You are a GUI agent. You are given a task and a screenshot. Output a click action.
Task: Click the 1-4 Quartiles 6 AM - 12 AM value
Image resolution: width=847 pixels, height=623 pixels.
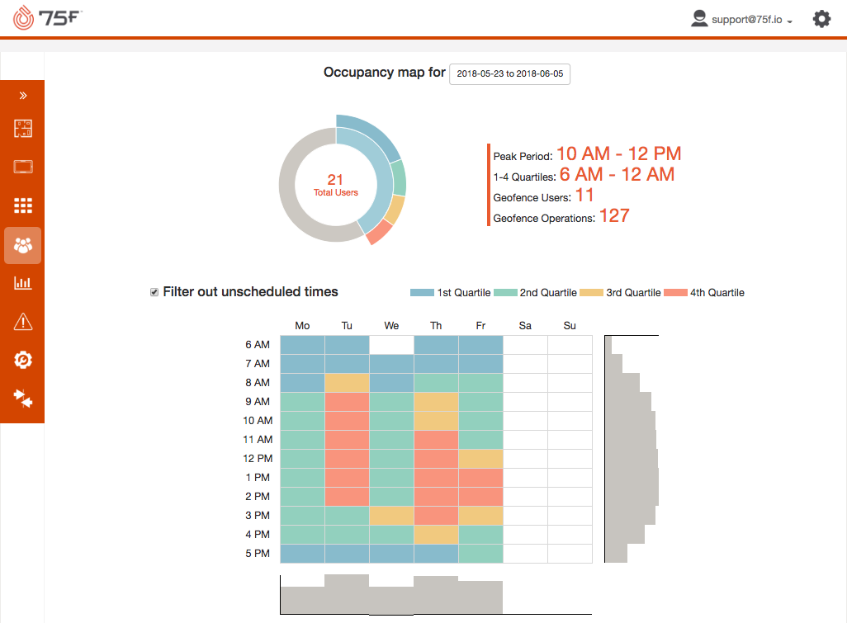(617, 174)
